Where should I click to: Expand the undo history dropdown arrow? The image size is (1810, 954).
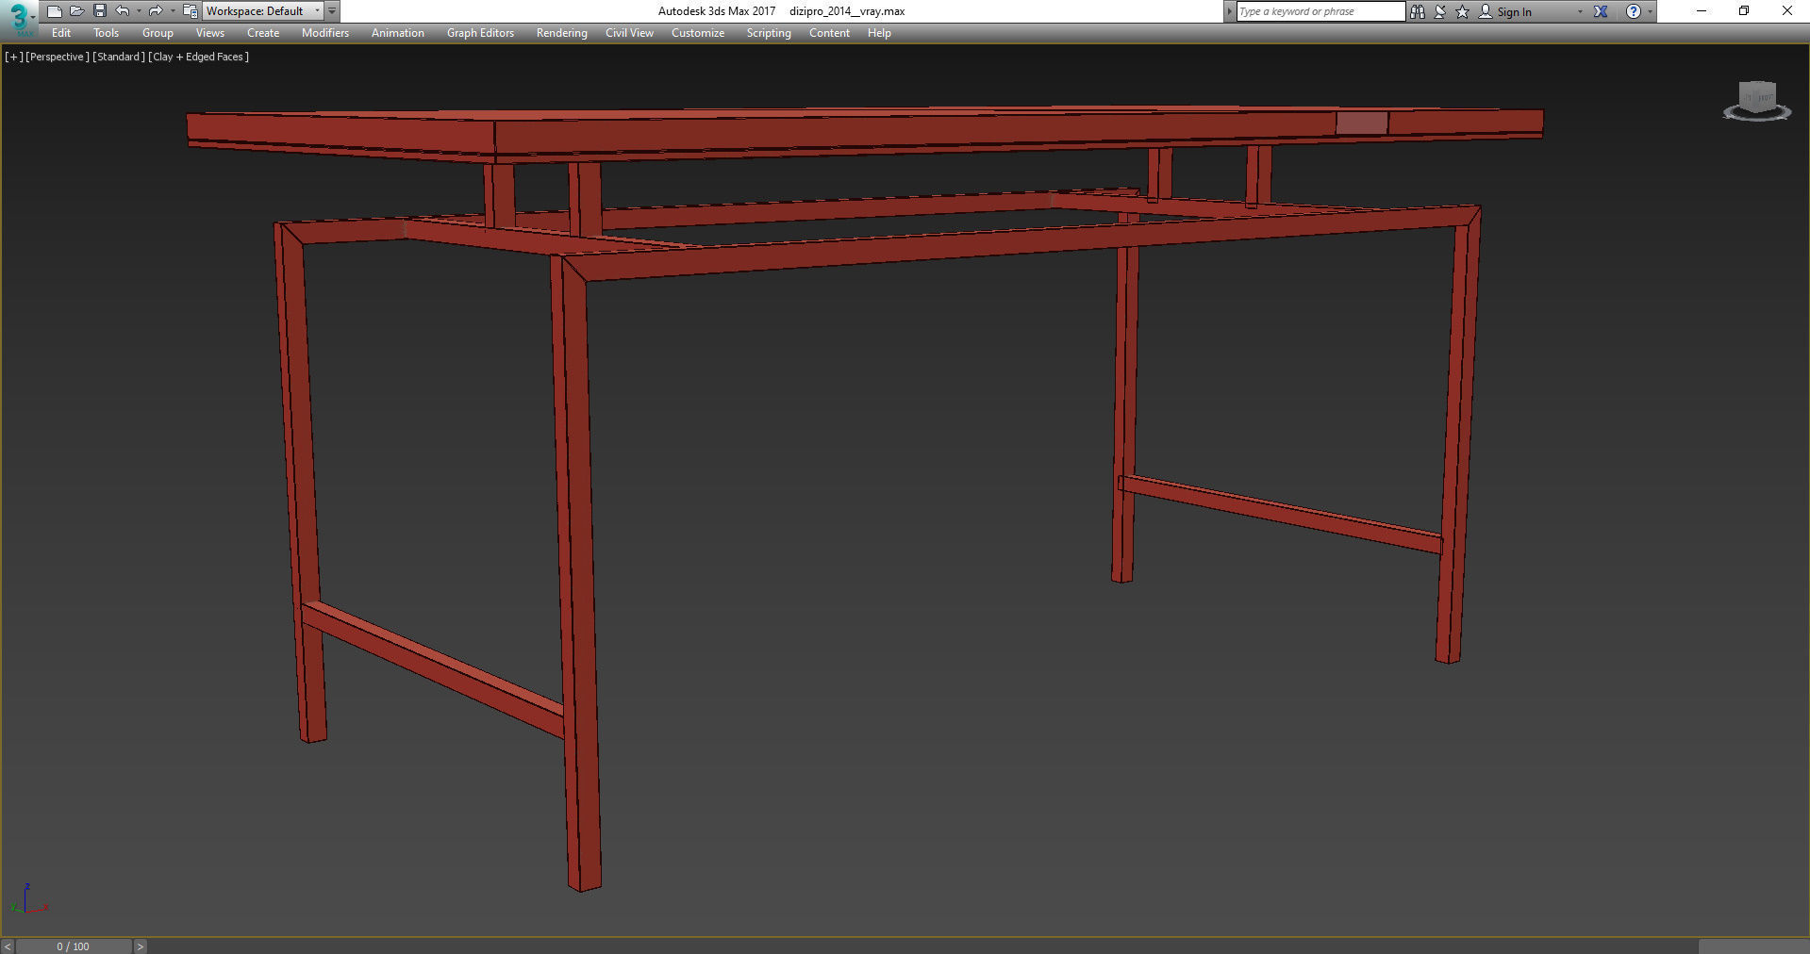click(139, 11)
